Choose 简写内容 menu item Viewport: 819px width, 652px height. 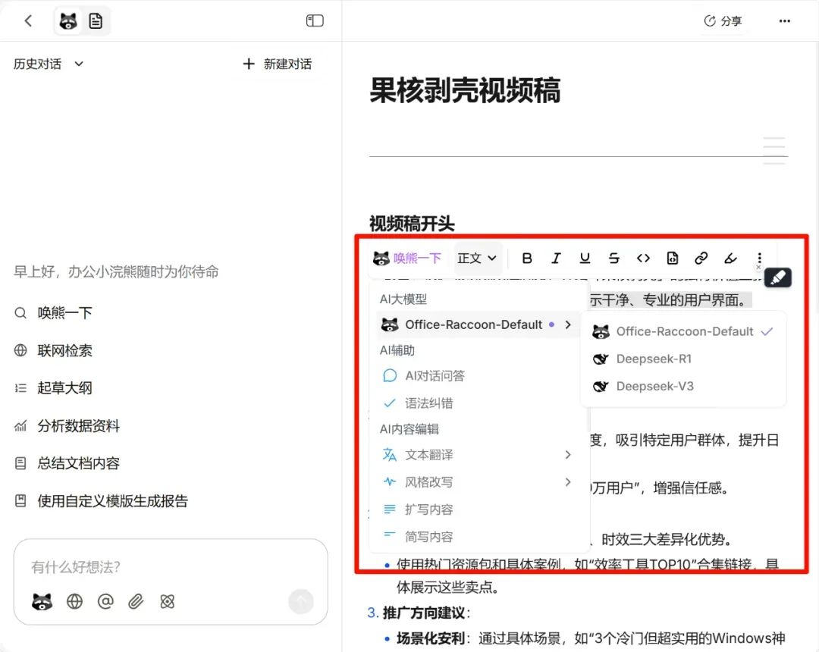478,537
